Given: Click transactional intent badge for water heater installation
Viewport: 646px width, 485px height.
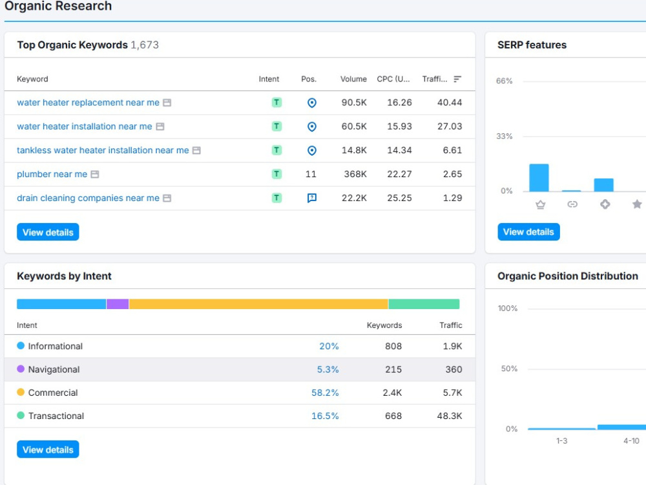Looking at the screenshot, I should [x=277, y=126].
